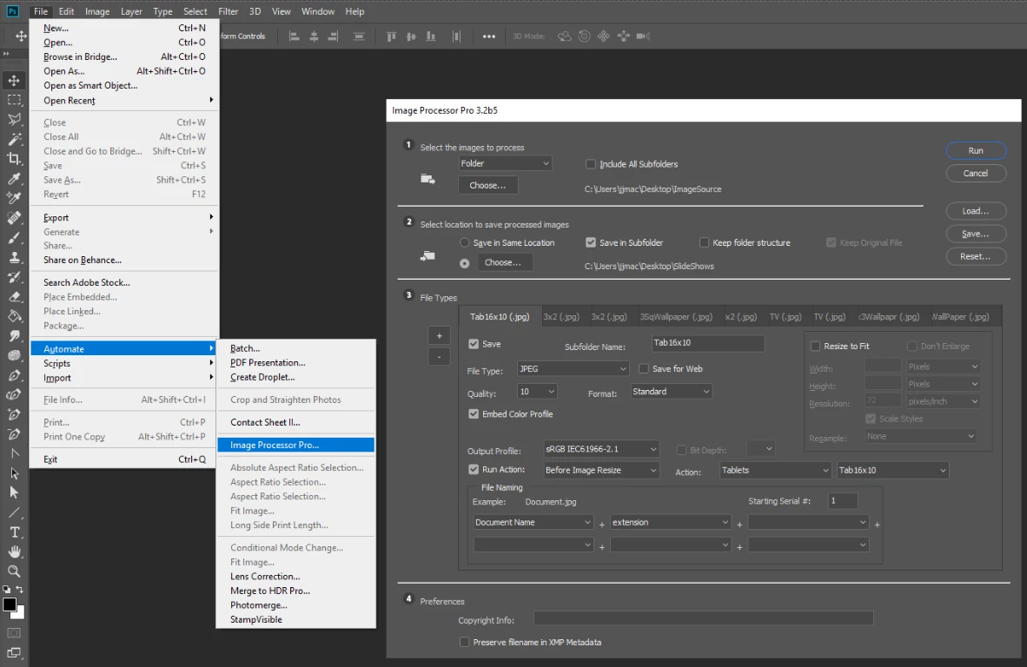Screen dimensions: 1027x667
Task: Select the Rectangular Marquee tool
Action: coord(14,100)
